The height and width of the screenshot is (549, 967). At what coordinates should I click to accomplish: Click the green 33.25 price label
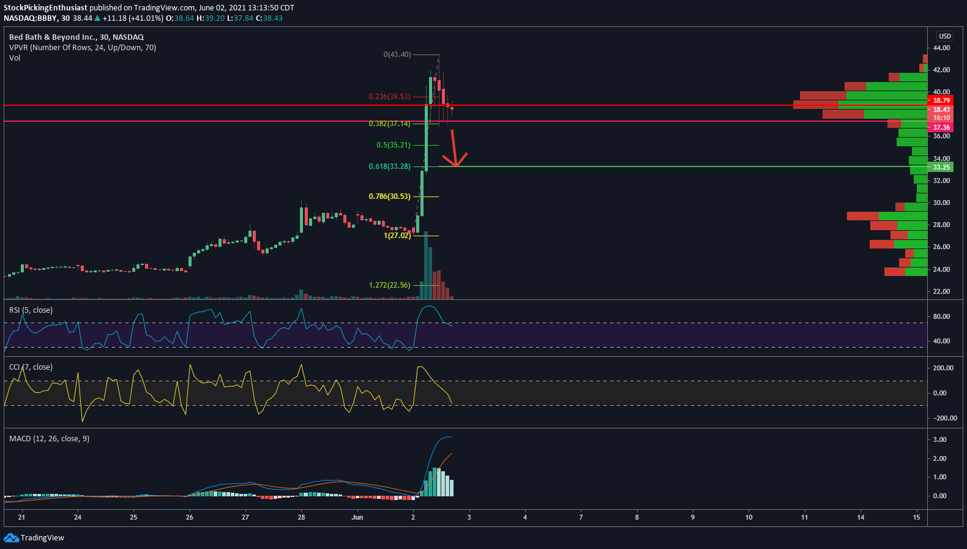pyautogui.click(x=941, y=167)
